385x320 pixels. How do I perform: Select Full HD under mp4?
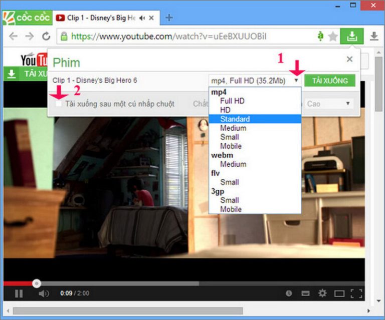coord(232,101)
